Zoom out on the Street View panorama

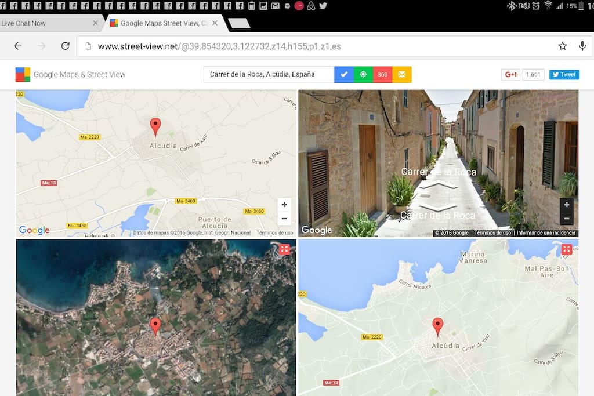pyautogui.click(x=567, y=219)
